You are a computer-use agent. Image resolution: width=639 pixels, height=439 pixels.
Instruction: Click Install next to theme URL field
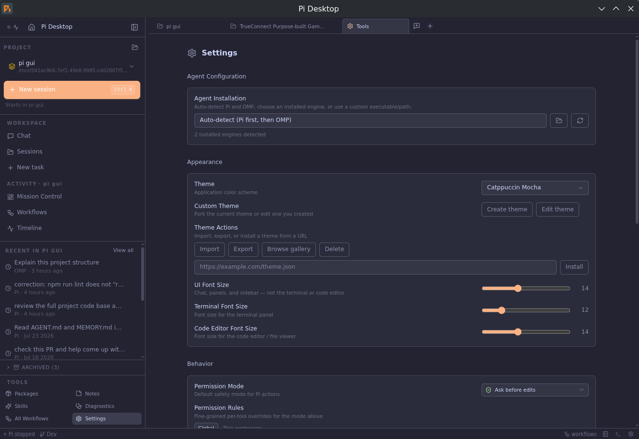pos(574,267)
